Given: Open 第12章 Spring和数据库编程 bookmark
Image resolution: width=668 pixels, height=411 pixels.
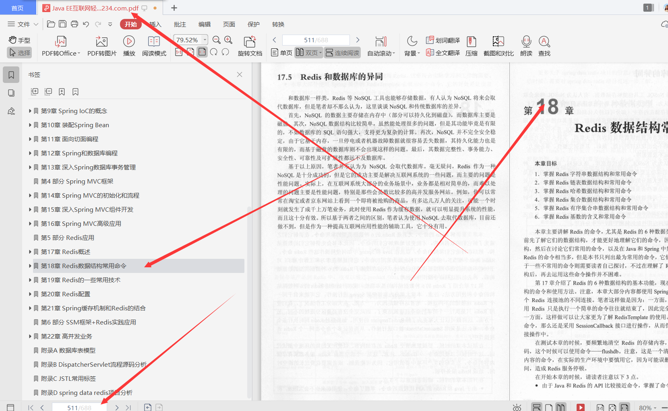Looking at the screenshot, I should point(79,153).
